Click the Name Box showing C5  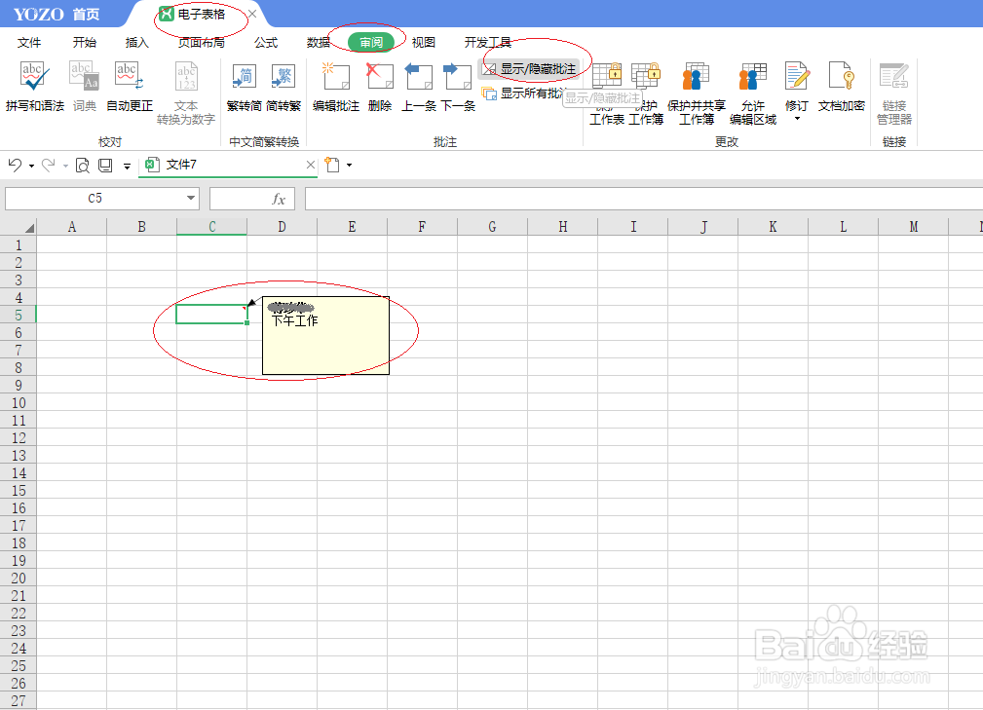(95, 199)
